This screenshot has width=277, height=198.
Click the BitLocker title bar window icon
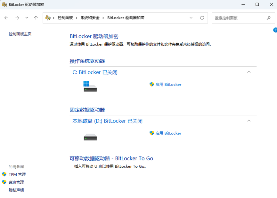point(4,4)
